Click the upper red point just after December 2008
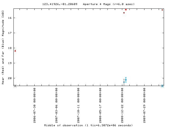This screenshot has height=127, width=169. pos(126,10)
